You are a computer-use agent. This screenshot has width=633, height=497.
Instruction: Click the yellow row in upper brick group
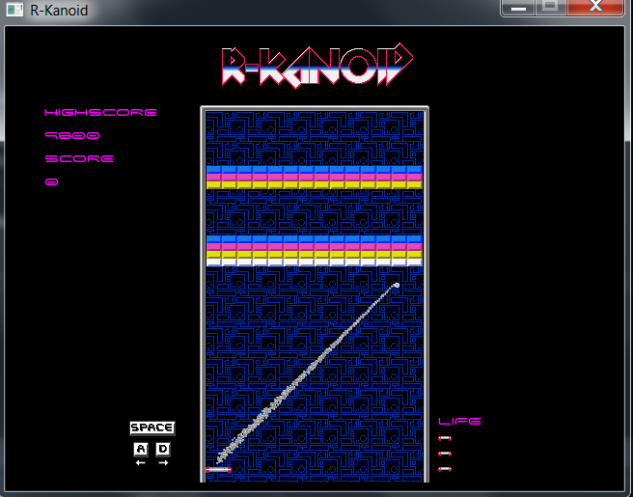[315, 184]
